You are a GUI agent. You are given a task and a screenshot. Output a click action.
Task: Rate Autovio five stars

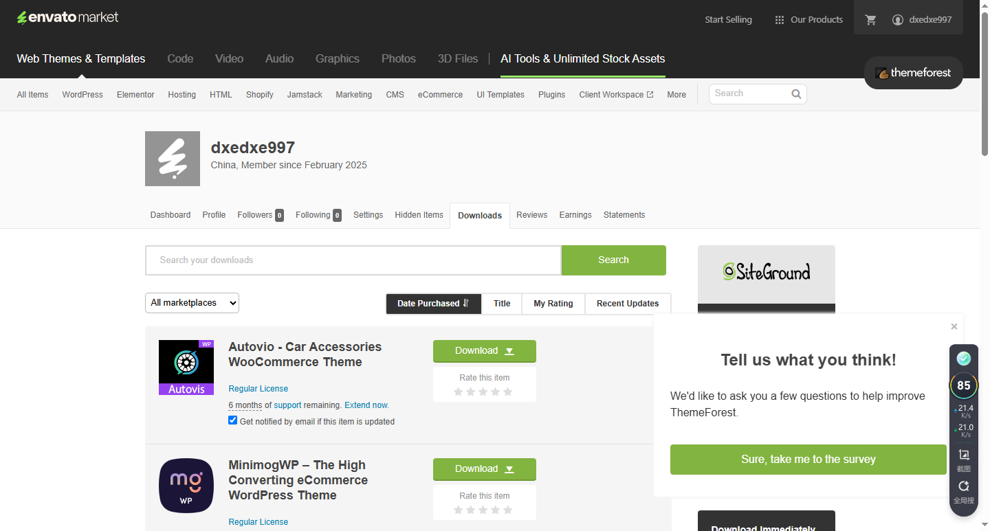click(x=507, y=392)
